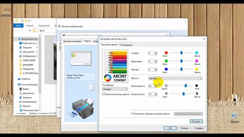Click the low contrast circle icon
The image size is (244, 137).
coord(166,94)
